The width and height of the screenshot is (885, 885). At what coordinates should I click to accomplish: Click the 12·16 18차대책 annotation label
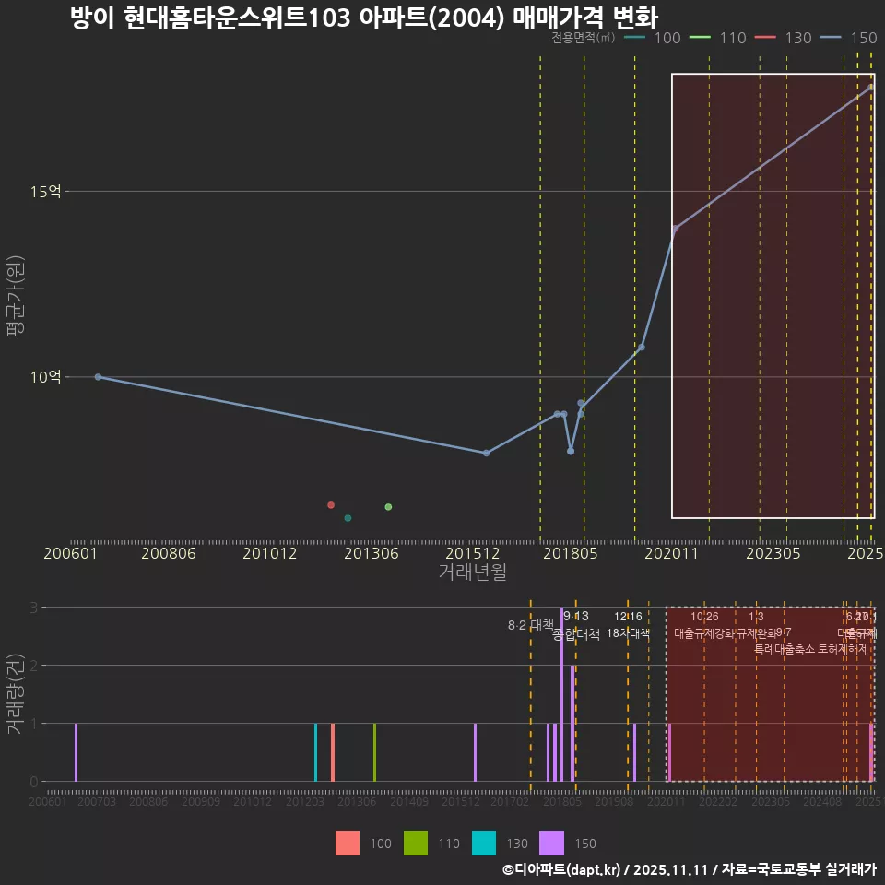tap(628, 625)
